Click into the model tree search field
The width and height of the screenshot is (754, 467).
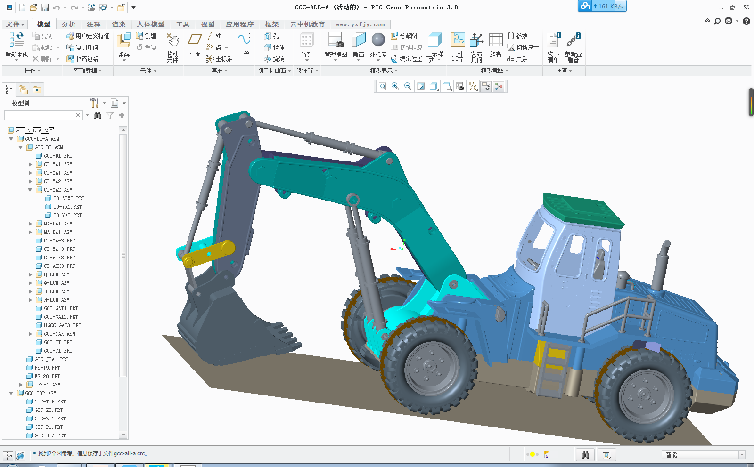40,115
